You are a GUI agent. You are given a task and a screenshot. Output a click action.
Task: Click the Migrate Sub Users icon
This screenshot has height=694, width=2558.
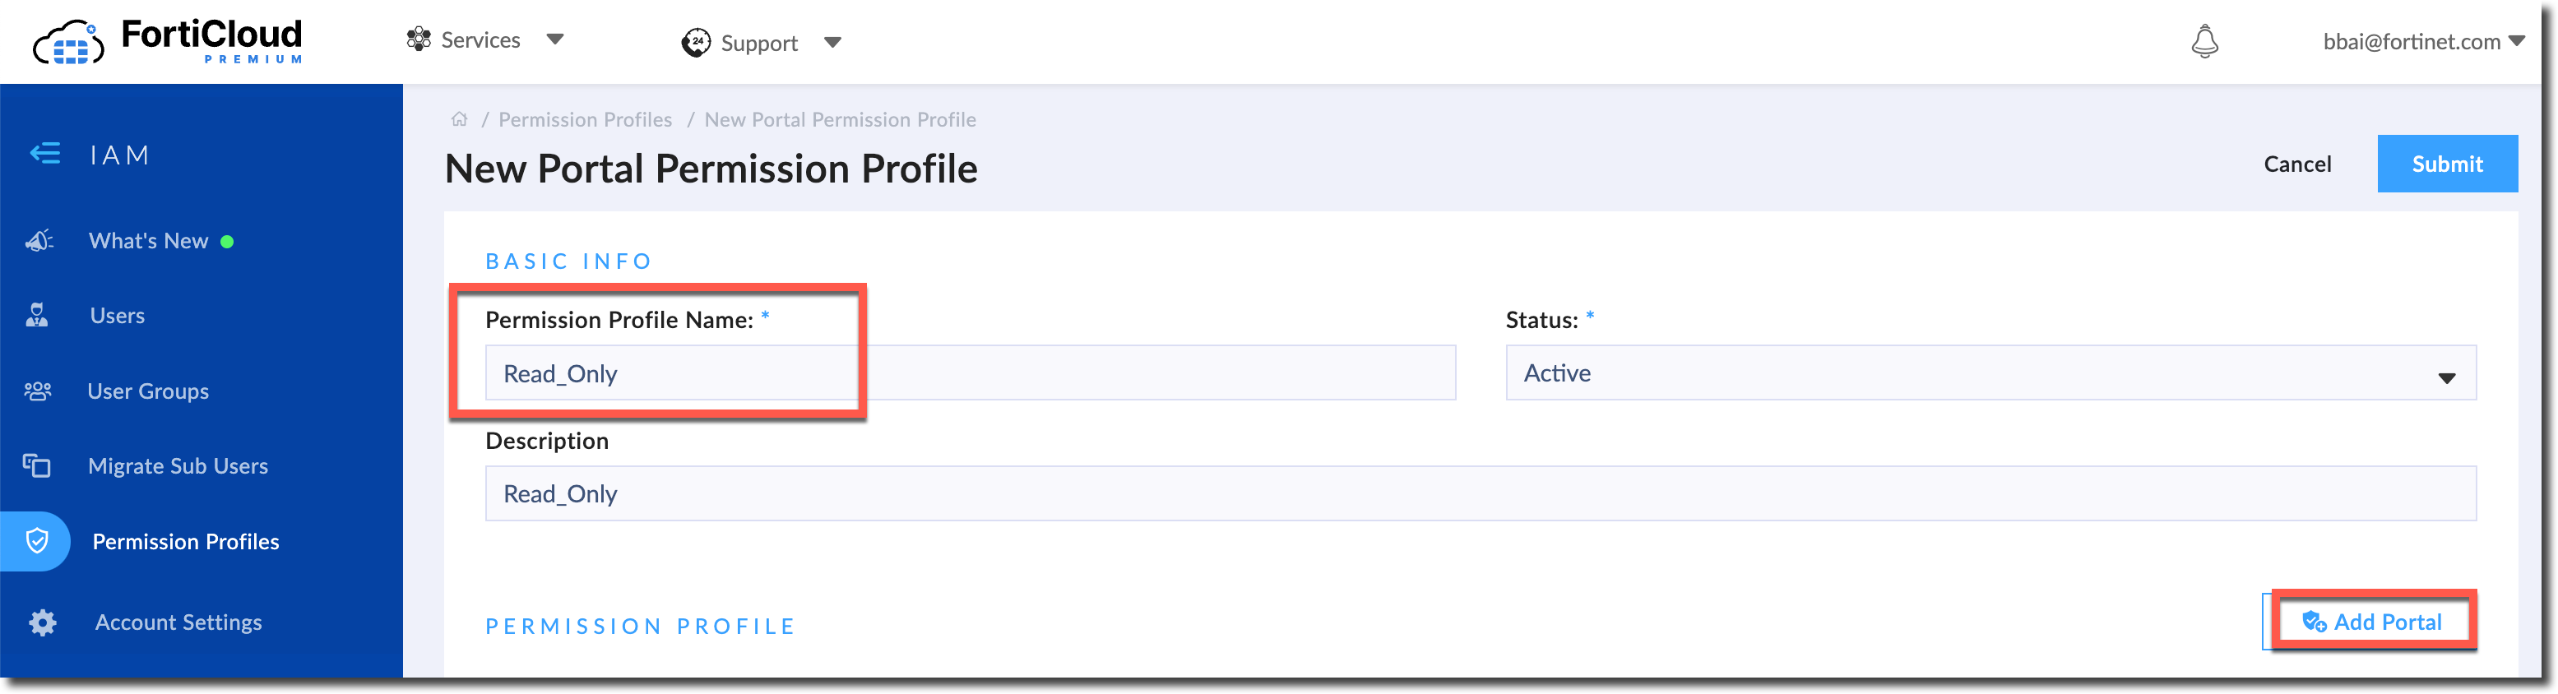[38, 465]
